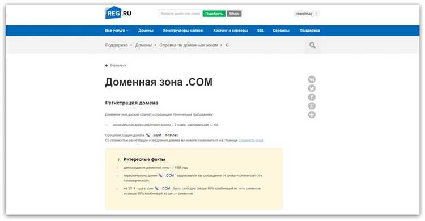Open the user account dropdown

click(x=306, y=14)
